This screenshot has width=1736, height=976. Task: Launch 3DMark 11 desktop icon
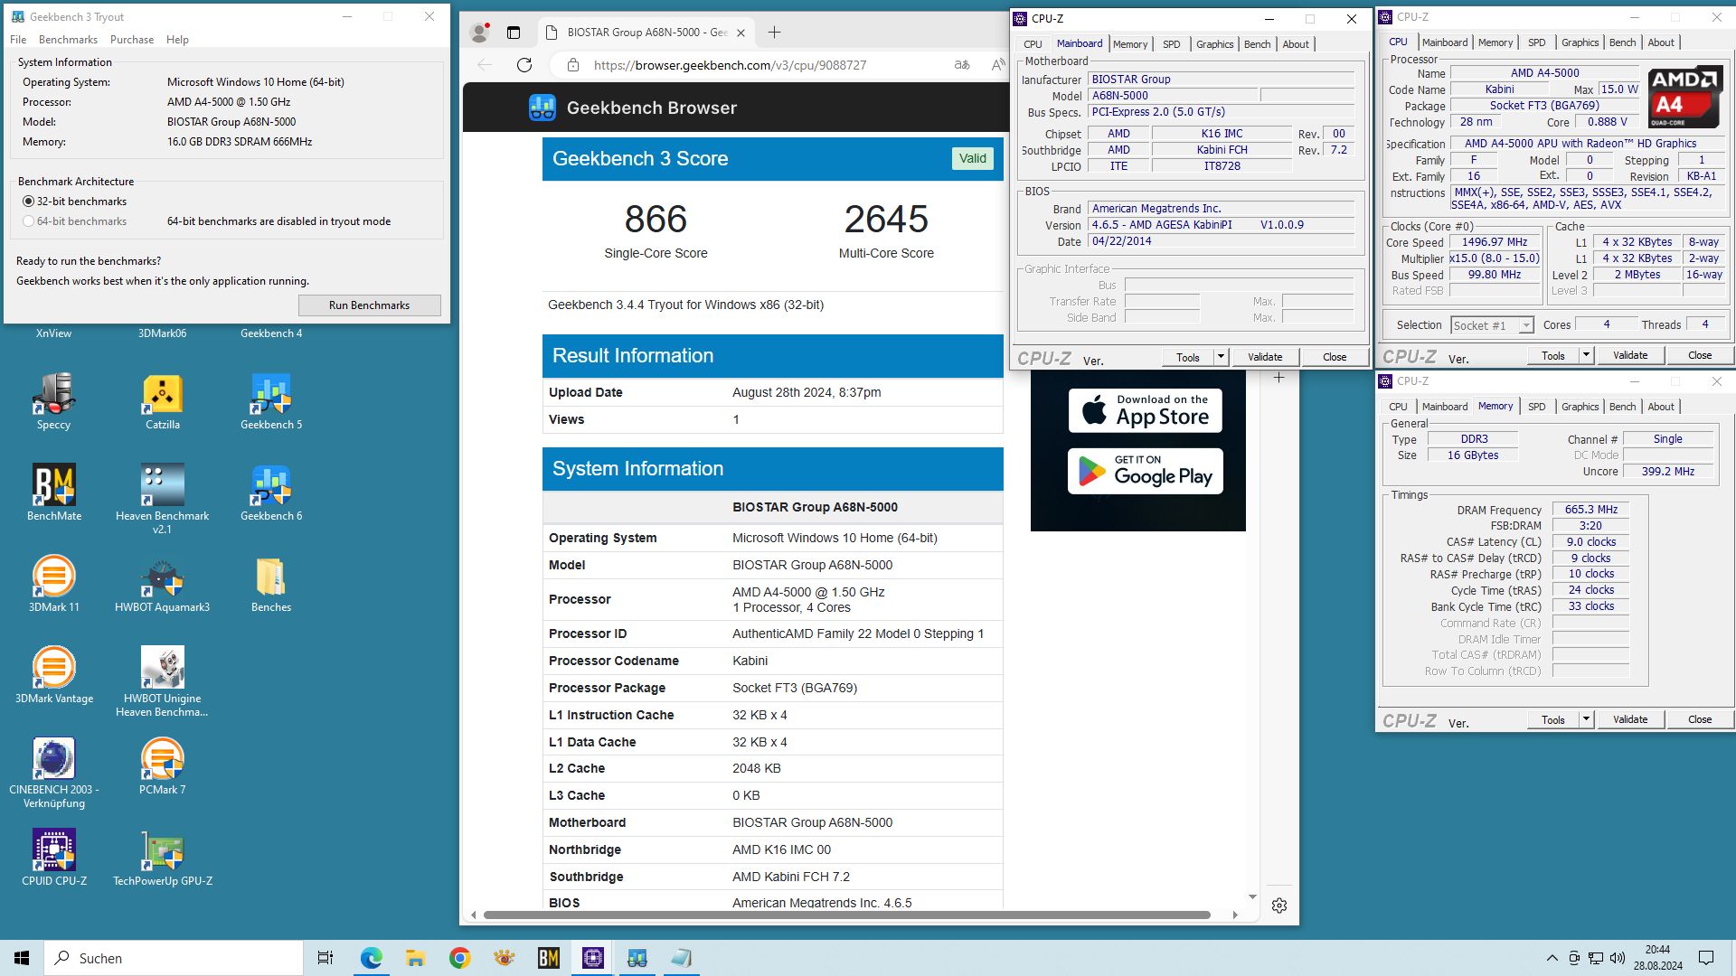tap(54, 584)
